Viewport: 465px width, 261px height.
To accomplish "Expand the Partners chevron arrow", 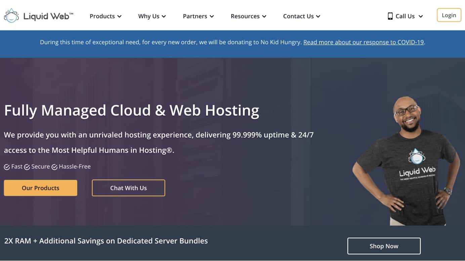I will click(212, 16).
